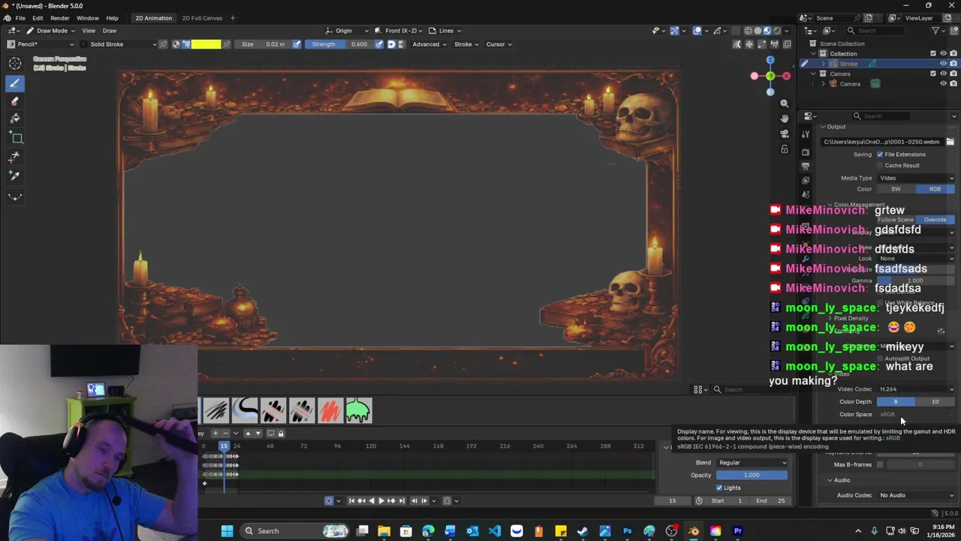The width and height of the screenshot is (961, 541).
Task: Open the Draw Mode dropdown
Action: (x=51, y=31)
